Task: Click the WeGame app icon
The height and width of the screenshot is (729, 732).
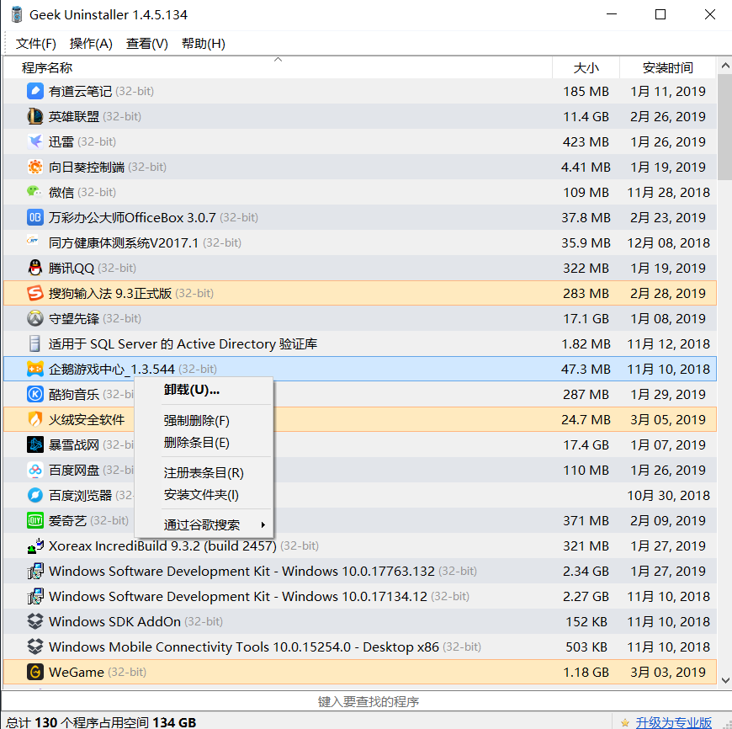Action: 35,672
